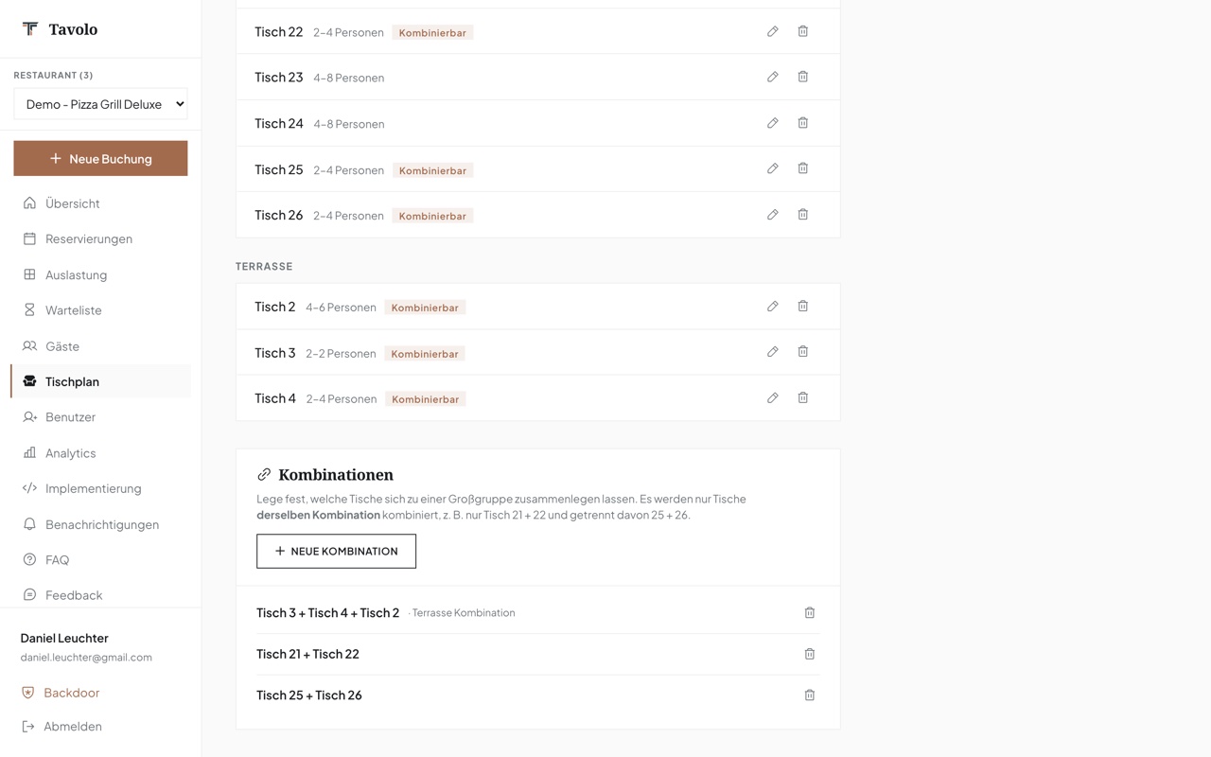The image size is (1211, 757).
Task: Delete Tisch 23 using the trash icon
Action: [803, 77]
